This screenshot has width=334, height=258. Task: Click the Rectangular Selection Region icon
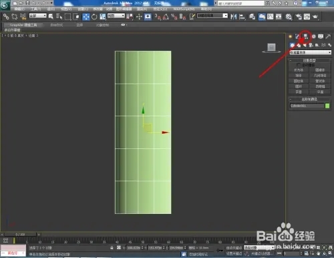67,17
